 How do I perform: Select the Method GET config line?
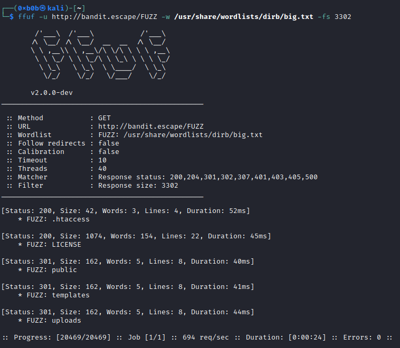(59, 118)
